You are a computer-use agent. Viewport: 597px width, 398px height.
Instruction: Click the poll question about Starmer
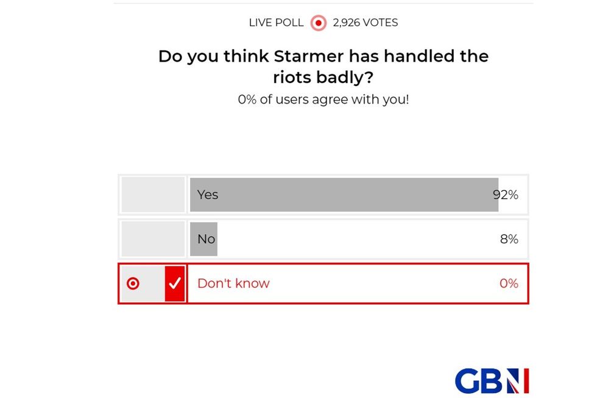click(323, 66)
